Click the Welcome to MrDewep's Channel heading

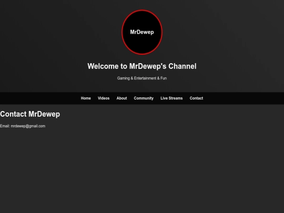point(142,66)
